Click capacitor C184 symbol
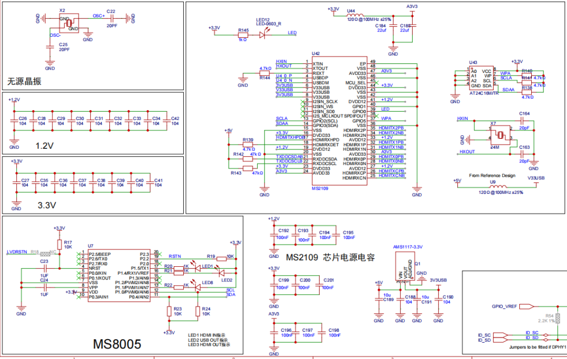 pos(393,26)
